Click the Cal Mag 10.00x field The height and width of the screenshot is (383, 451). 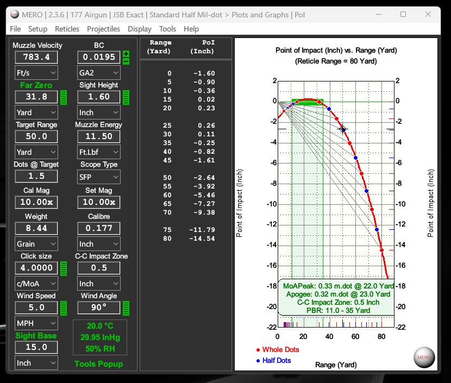(36, 202)
